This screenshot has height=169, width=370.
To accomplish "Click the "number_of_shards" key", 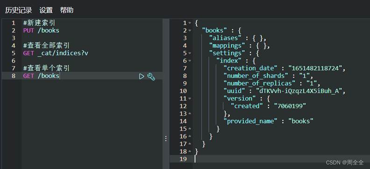I will [256, 76].
